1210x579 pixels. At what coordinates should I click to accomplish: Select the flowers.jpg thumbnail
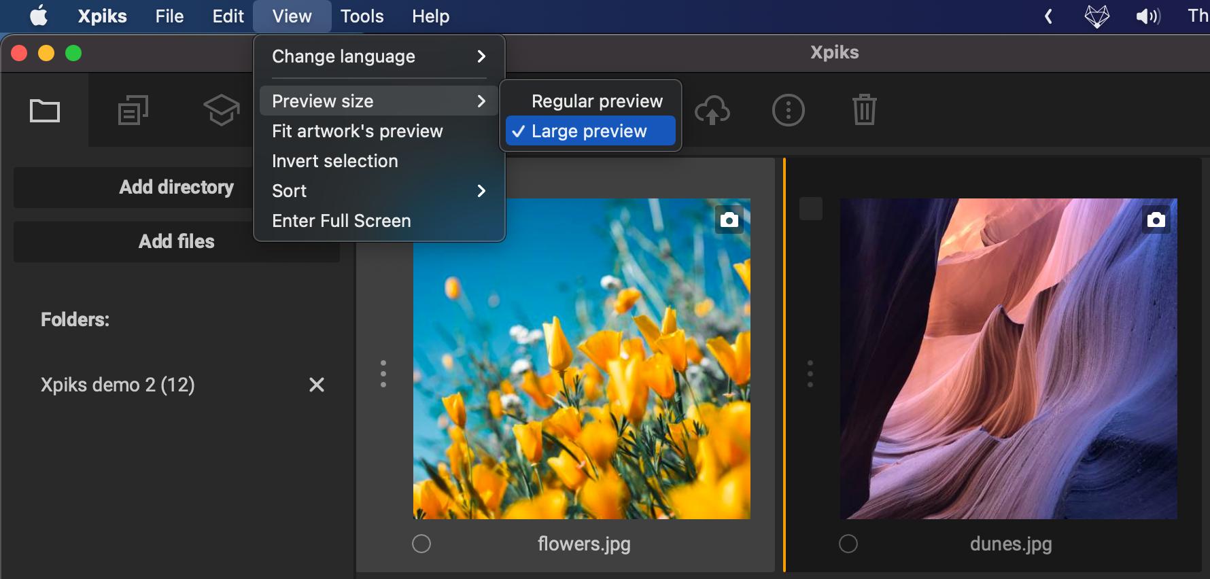coord(582,359)
